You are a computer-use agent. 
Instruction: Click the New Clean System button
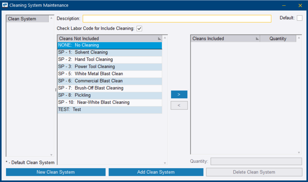click(x=56, y=172)
